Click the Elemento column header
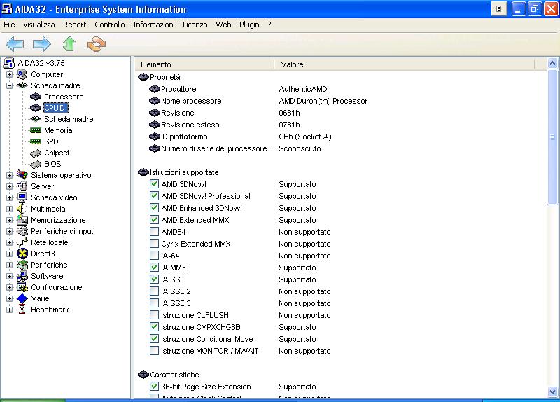The width and height of the screenshot is (560, 402). pyautogui.click(x=204, y=64)
